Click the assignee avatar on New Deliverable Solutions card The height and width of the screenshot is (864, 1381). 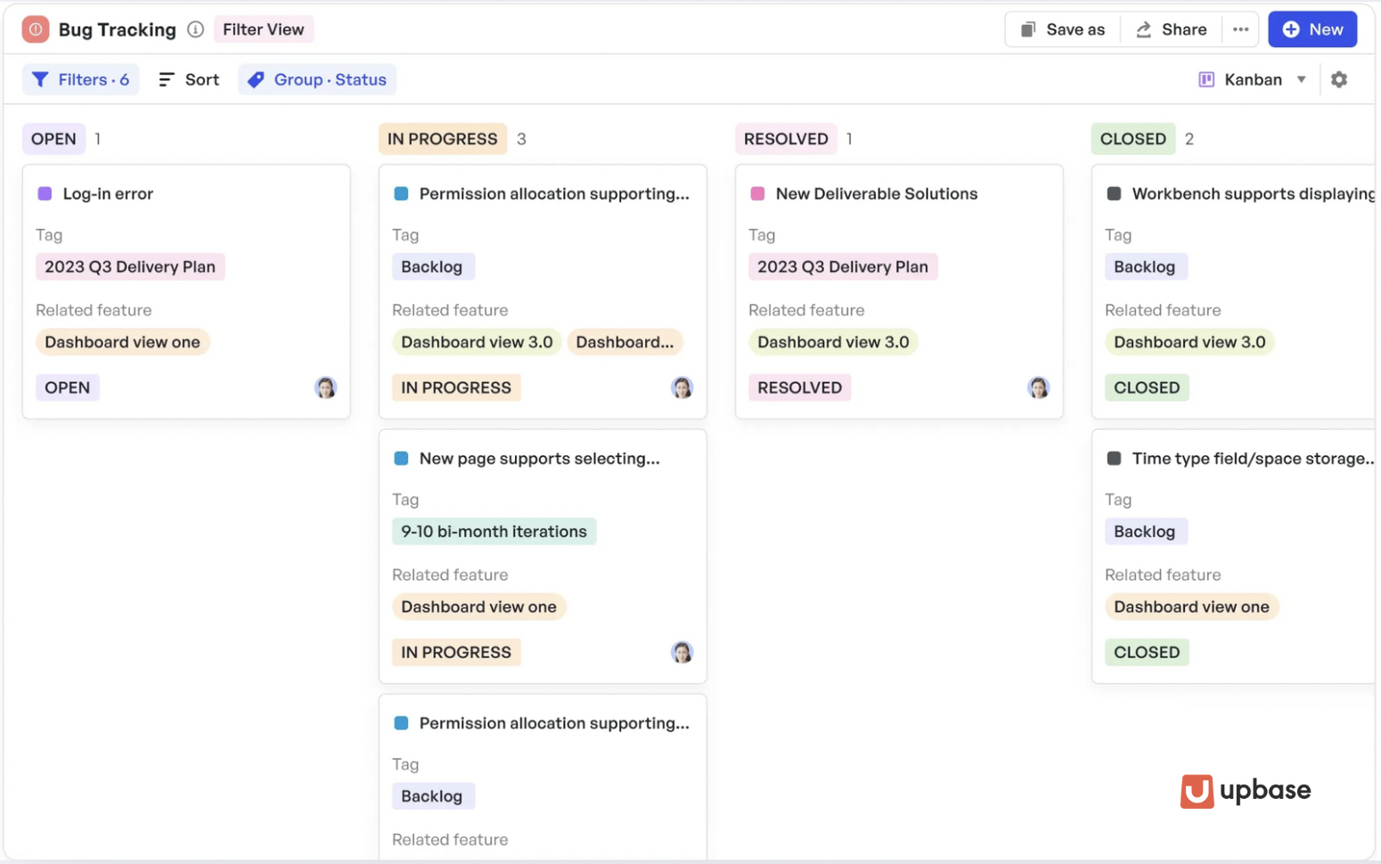1038,387
